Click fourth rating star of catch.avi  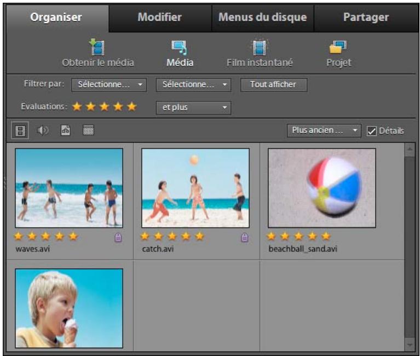pos(186,236)
